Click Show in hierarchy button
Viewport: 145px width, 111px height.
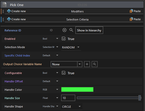tap(89, 30)
